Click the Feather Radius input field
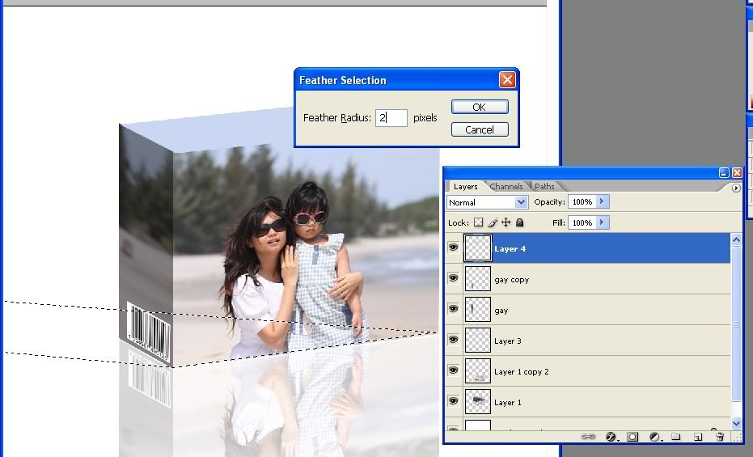The image size is (753, 457). click(x=391, y=118)
